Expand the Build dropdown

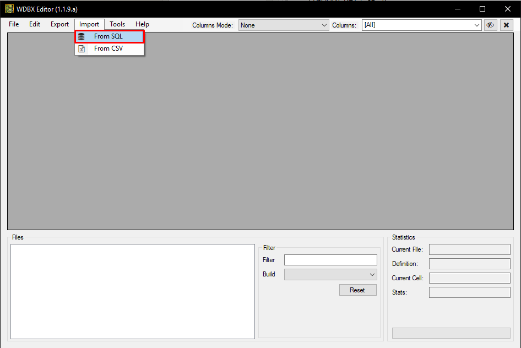point(330,275)
